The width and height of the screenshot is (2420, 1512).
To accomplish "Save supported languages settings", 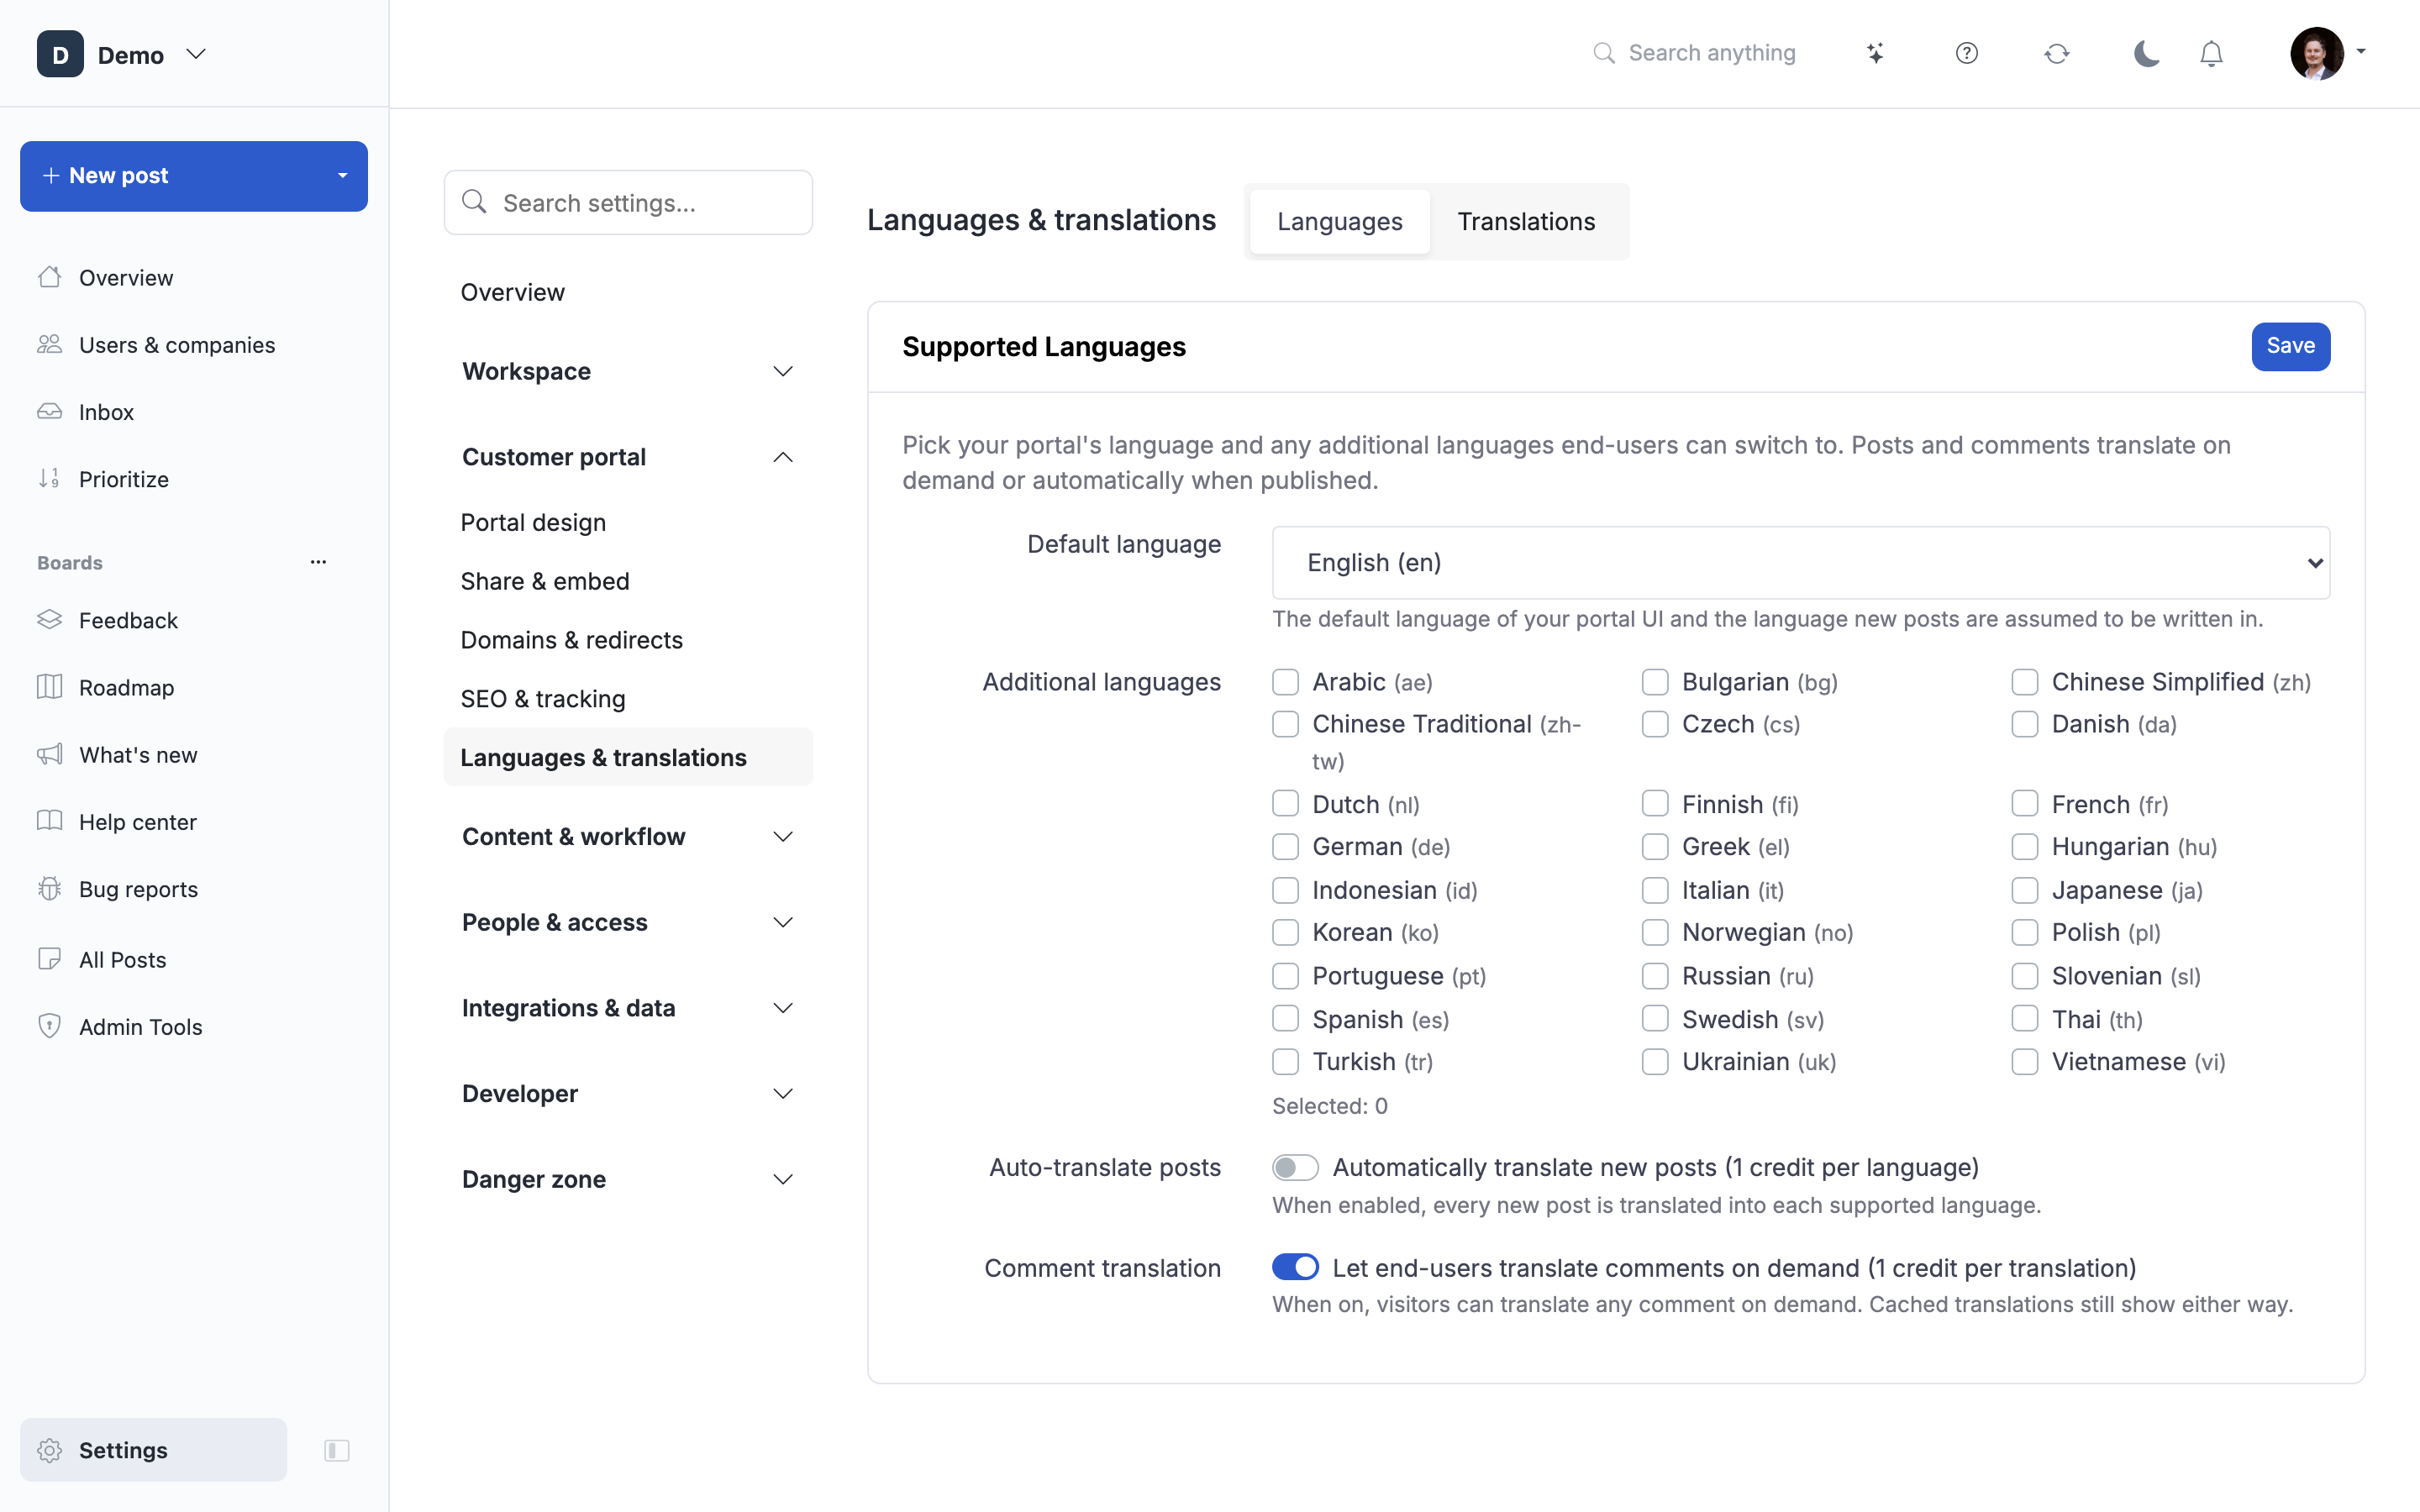I will tap(2290, 346).
